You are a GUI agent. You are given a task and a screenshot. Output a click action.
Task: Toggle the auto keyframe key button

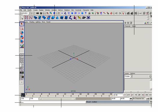click(x=148, y=99)
